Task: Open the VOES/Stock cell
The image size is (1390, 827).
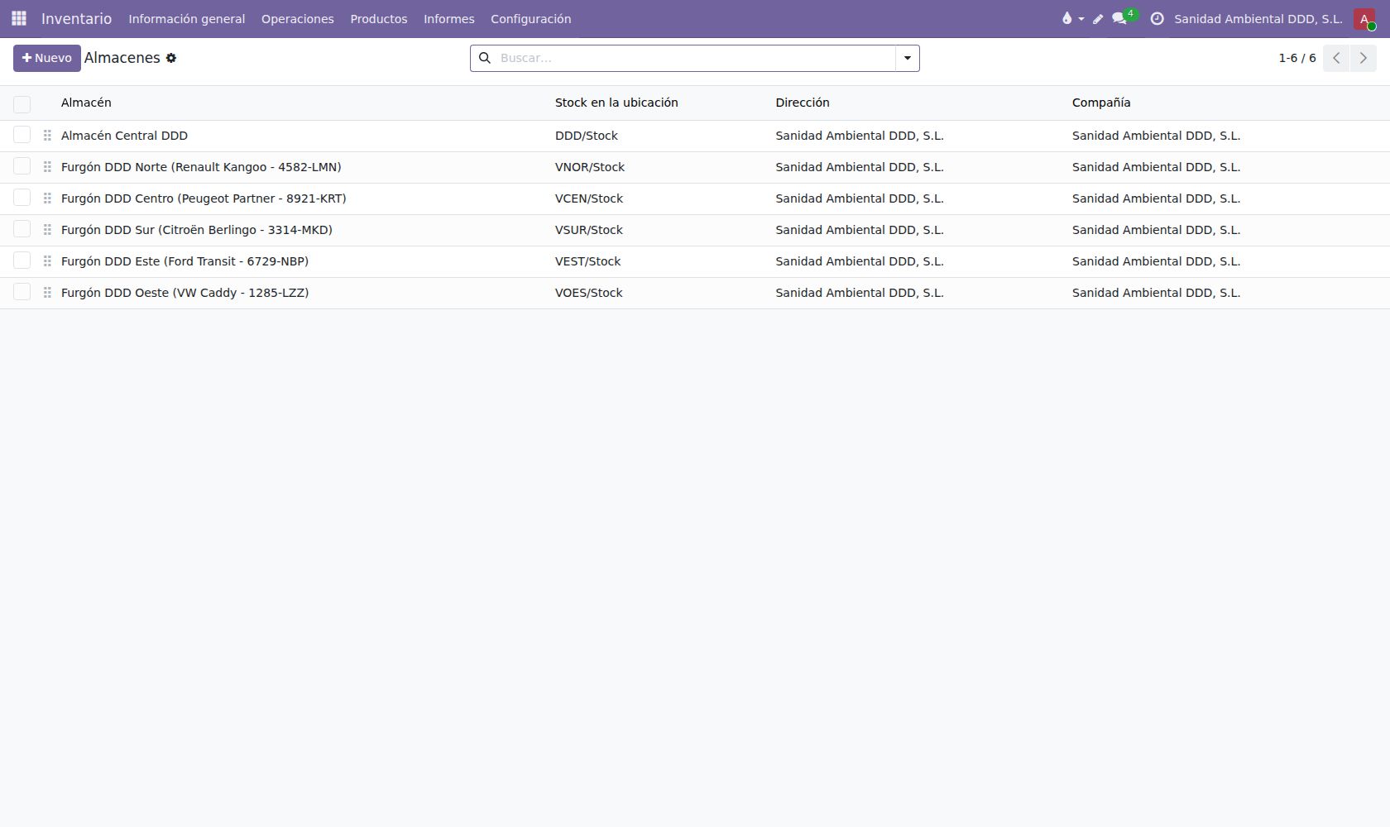Action: (x=589, y=293)
